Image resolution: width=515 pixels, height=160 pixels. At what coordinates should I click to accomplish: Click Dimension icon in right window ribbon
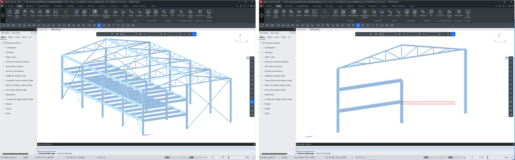coord(459,12)
